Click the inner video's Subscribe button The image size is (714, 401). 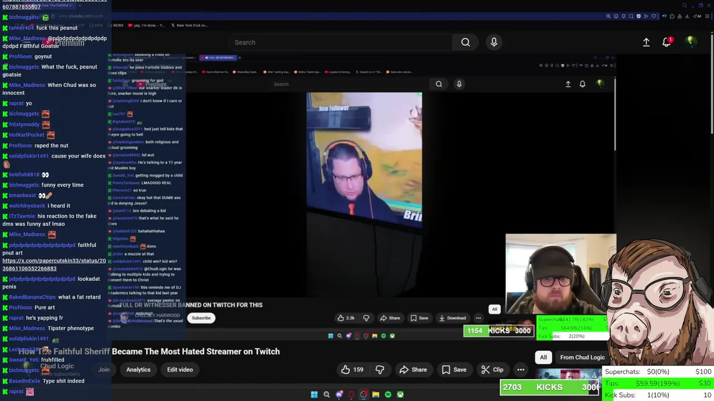201,318
